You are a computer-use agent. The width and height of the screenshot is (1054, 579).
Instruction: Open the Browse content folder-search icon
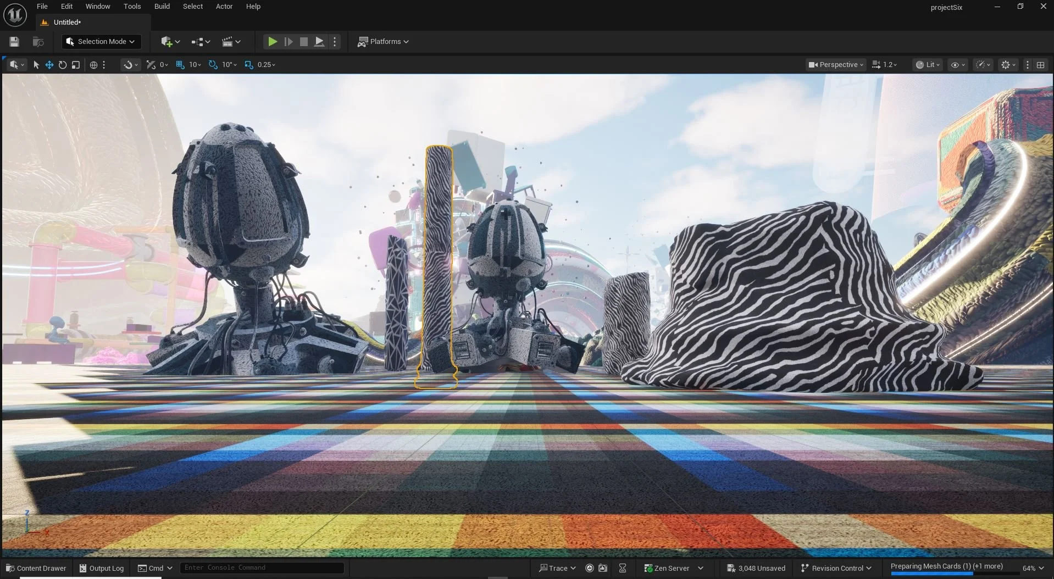point(38,42)
